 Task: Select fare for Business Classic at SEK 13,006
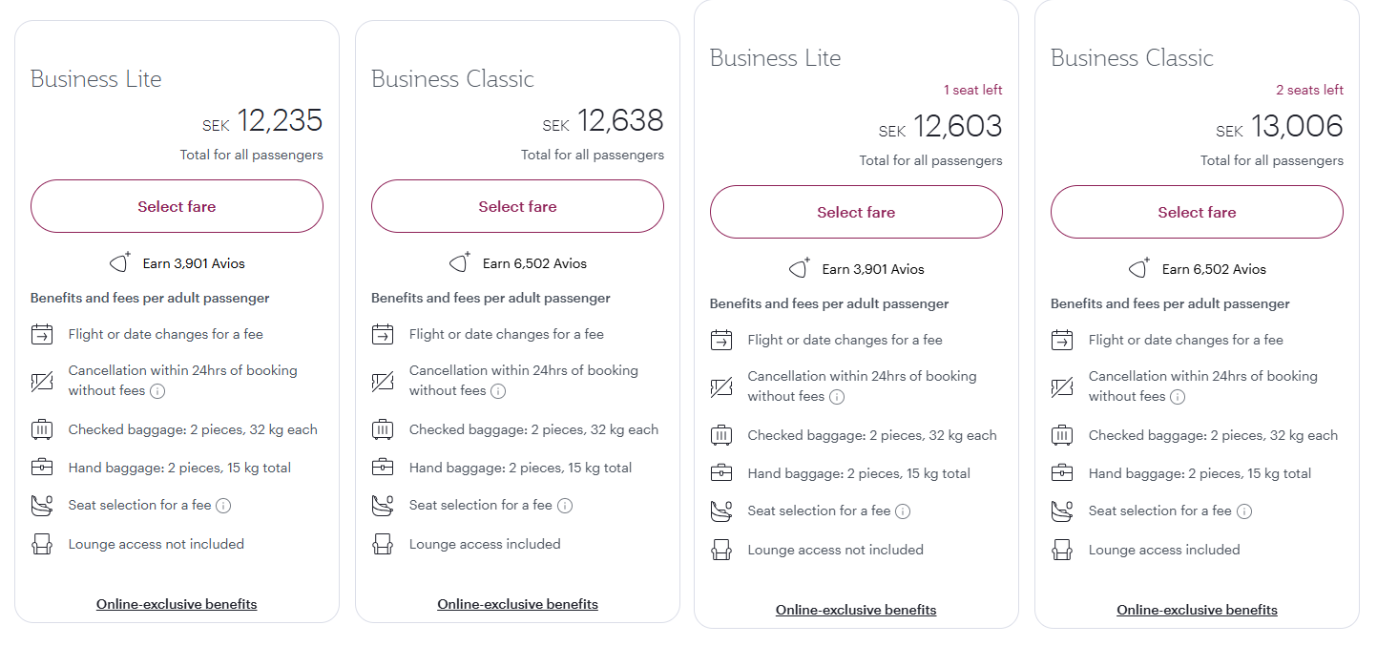pos(1197,213)
